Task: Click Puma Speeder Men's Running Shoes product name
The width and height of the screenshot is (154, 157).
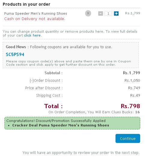Action: pos(35,13)
